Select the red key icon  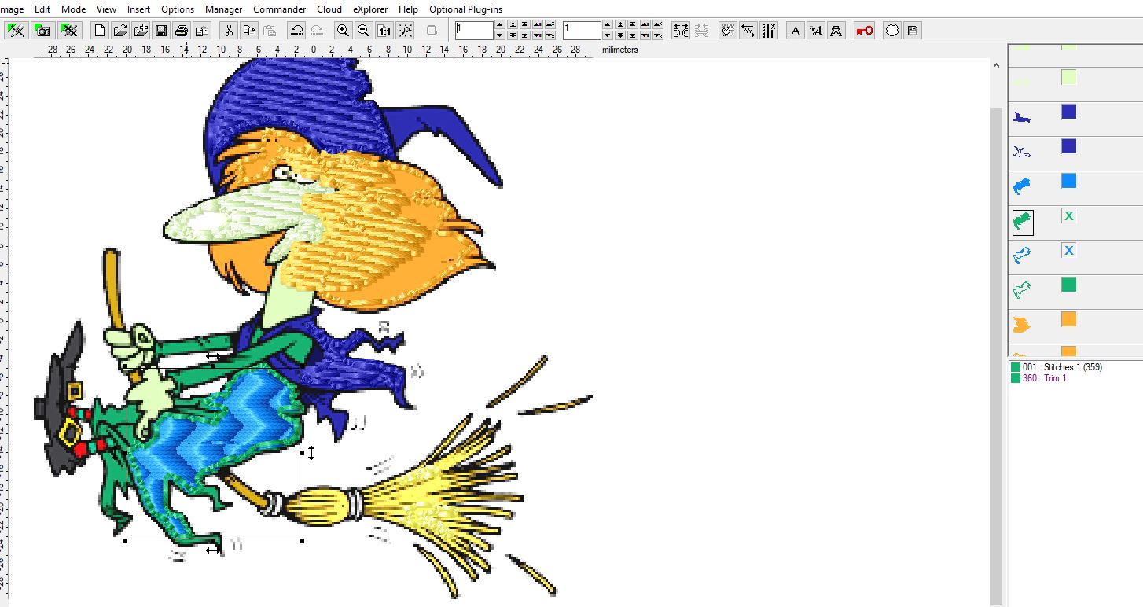[x=865, y=31]
